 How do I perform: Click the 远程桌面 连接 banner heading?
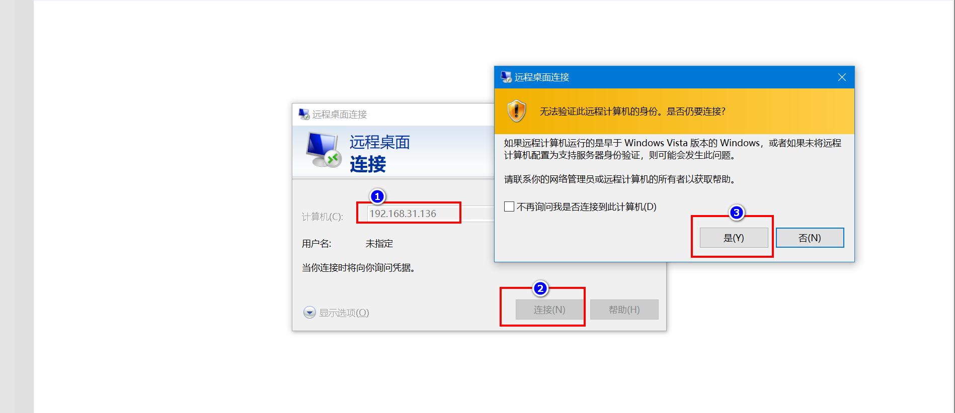click(379, 153)
